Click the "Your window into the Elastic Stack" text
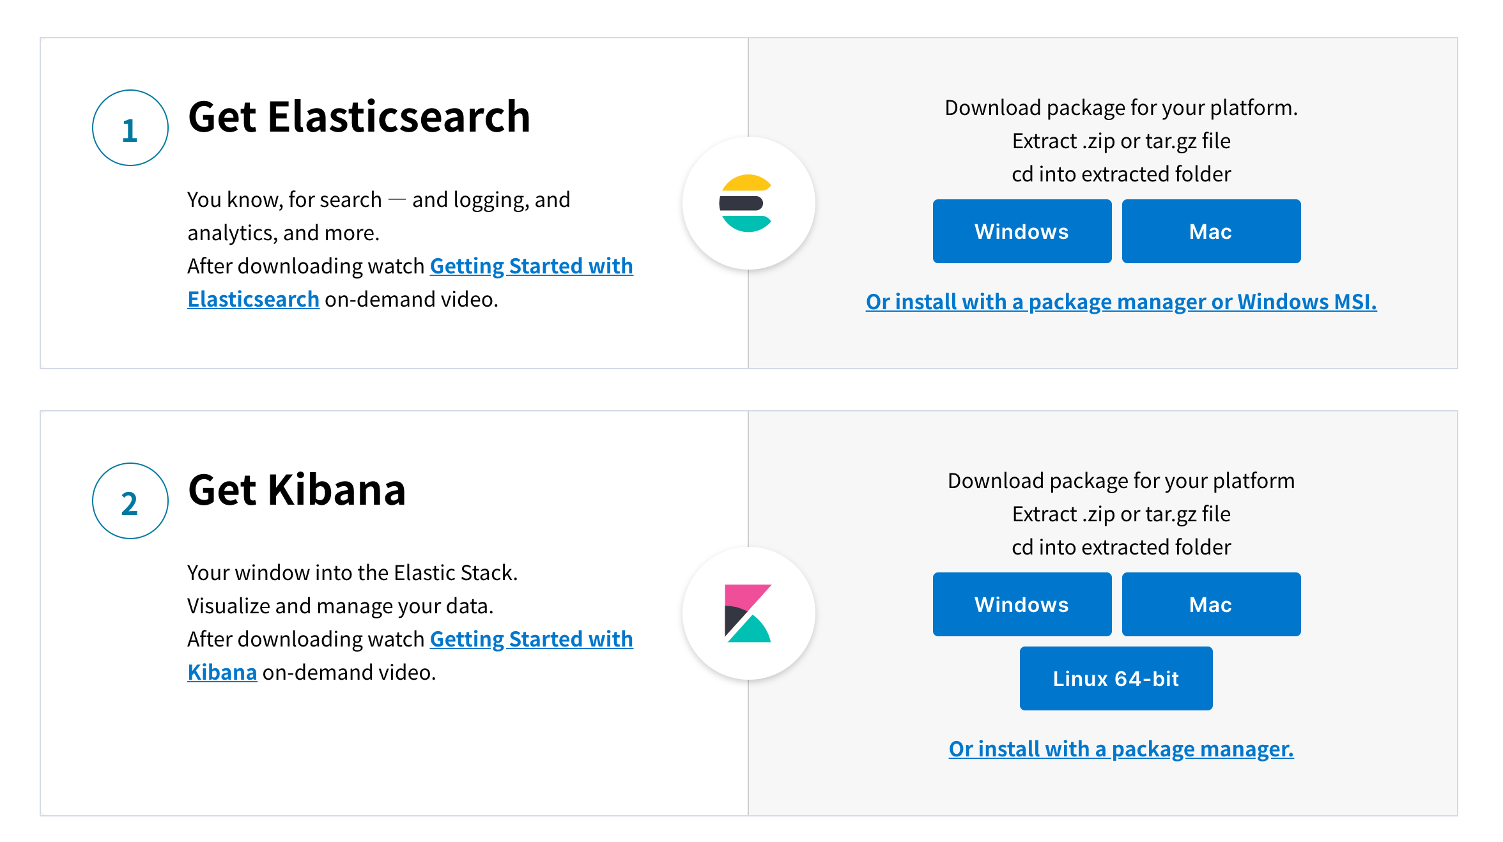 [352, 573]
